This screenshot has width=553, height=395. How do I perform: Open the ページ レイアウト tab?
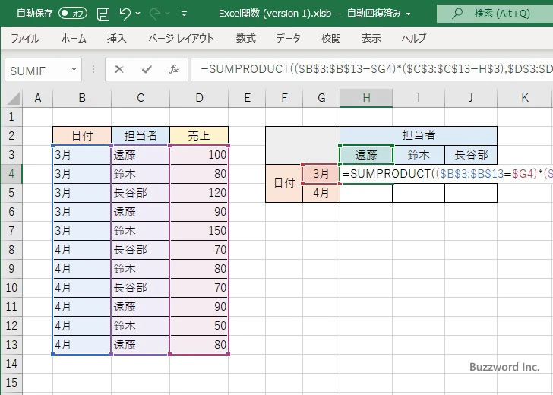tap(181, 38)
